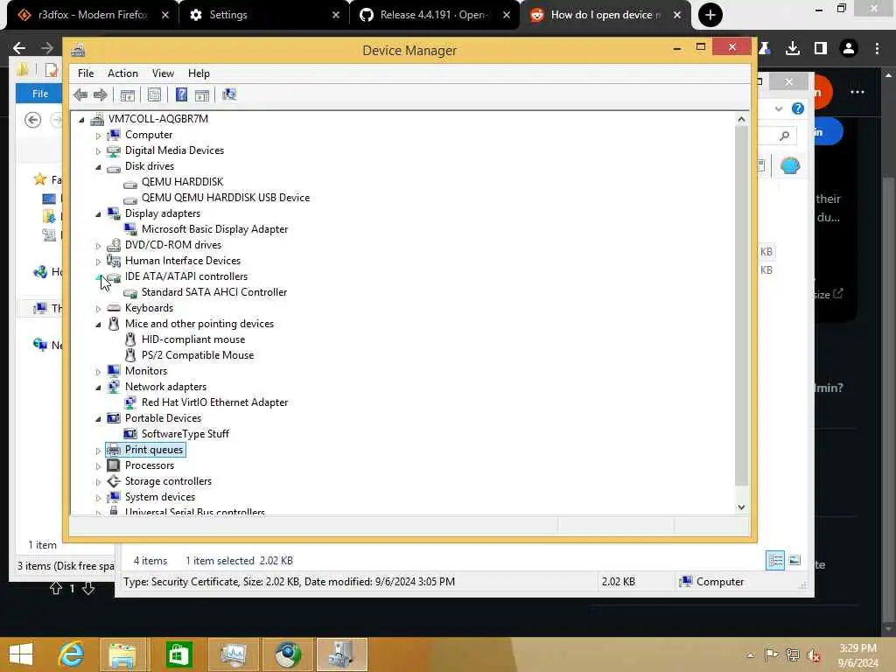Open a new browser tab with plus button

[710, 15]
